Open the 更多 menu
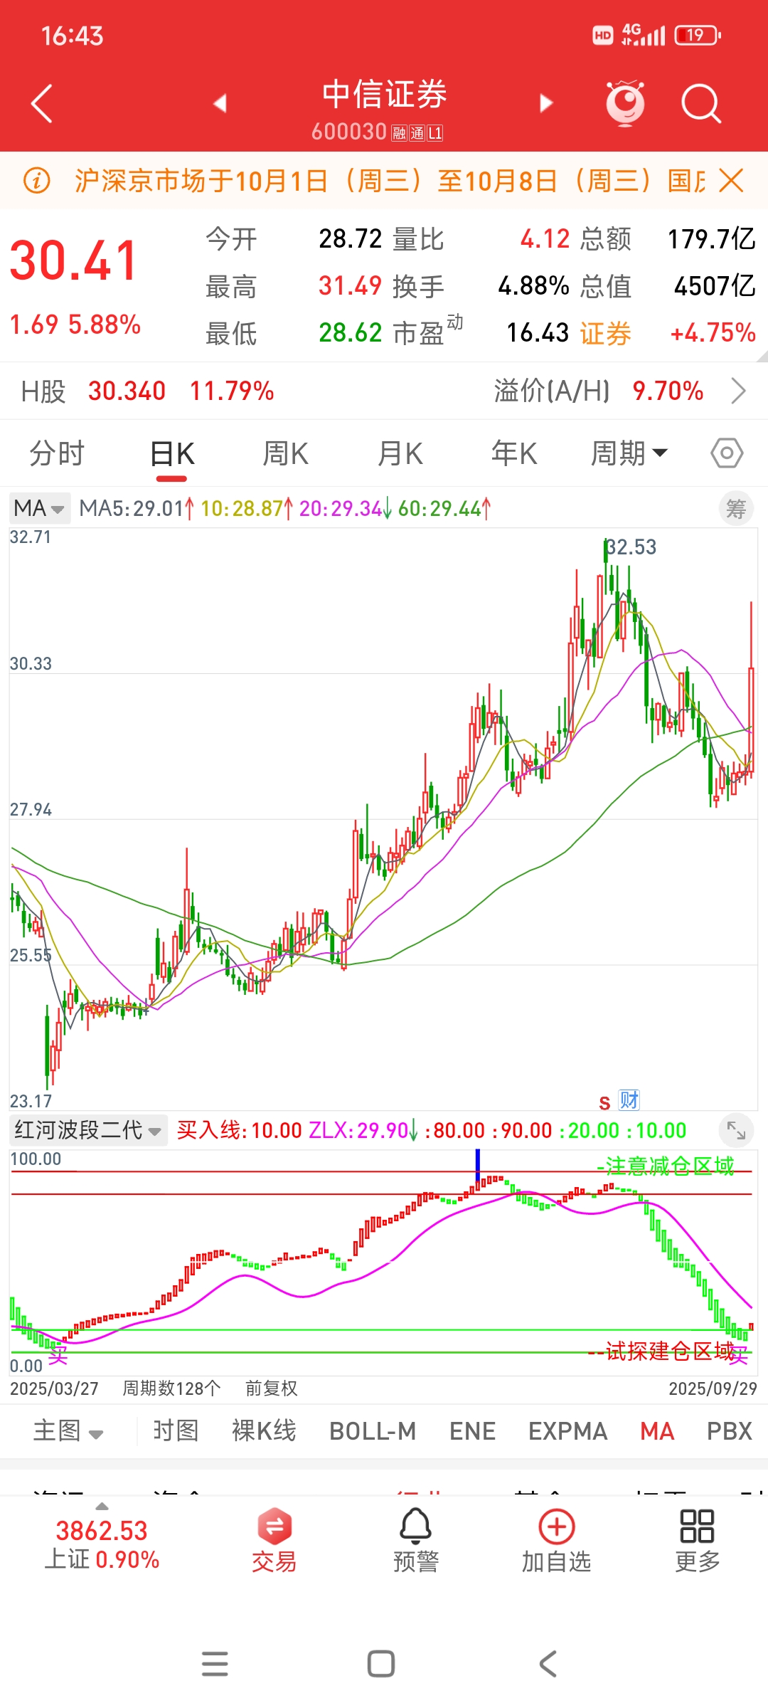768x1708 pixels. click(x=697, y=1541)
